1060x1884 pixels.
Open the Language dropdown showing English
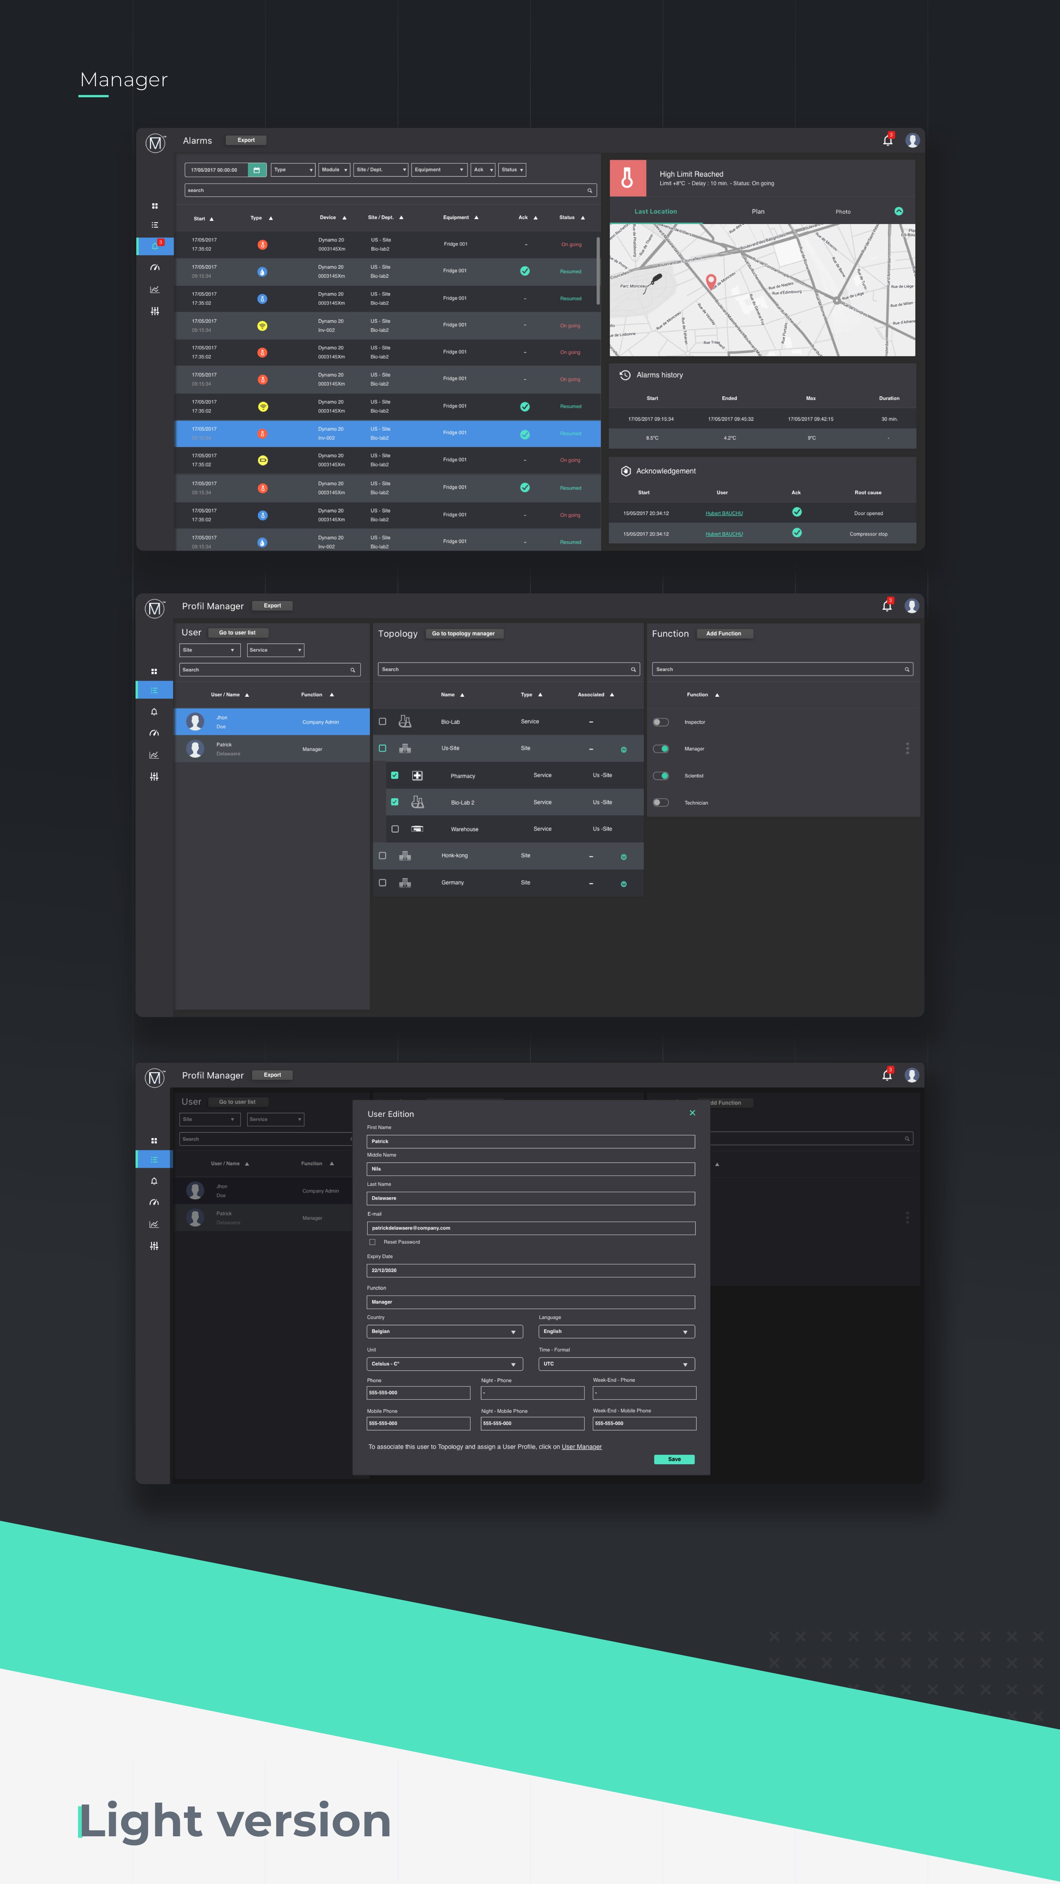click(617, 1332)
